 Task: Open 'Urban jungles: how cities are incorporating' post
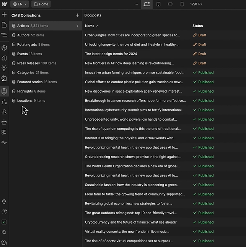click(132, 35)
